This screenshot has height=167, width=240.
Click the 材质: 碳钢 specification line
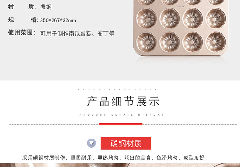click(x=30, y=7)
